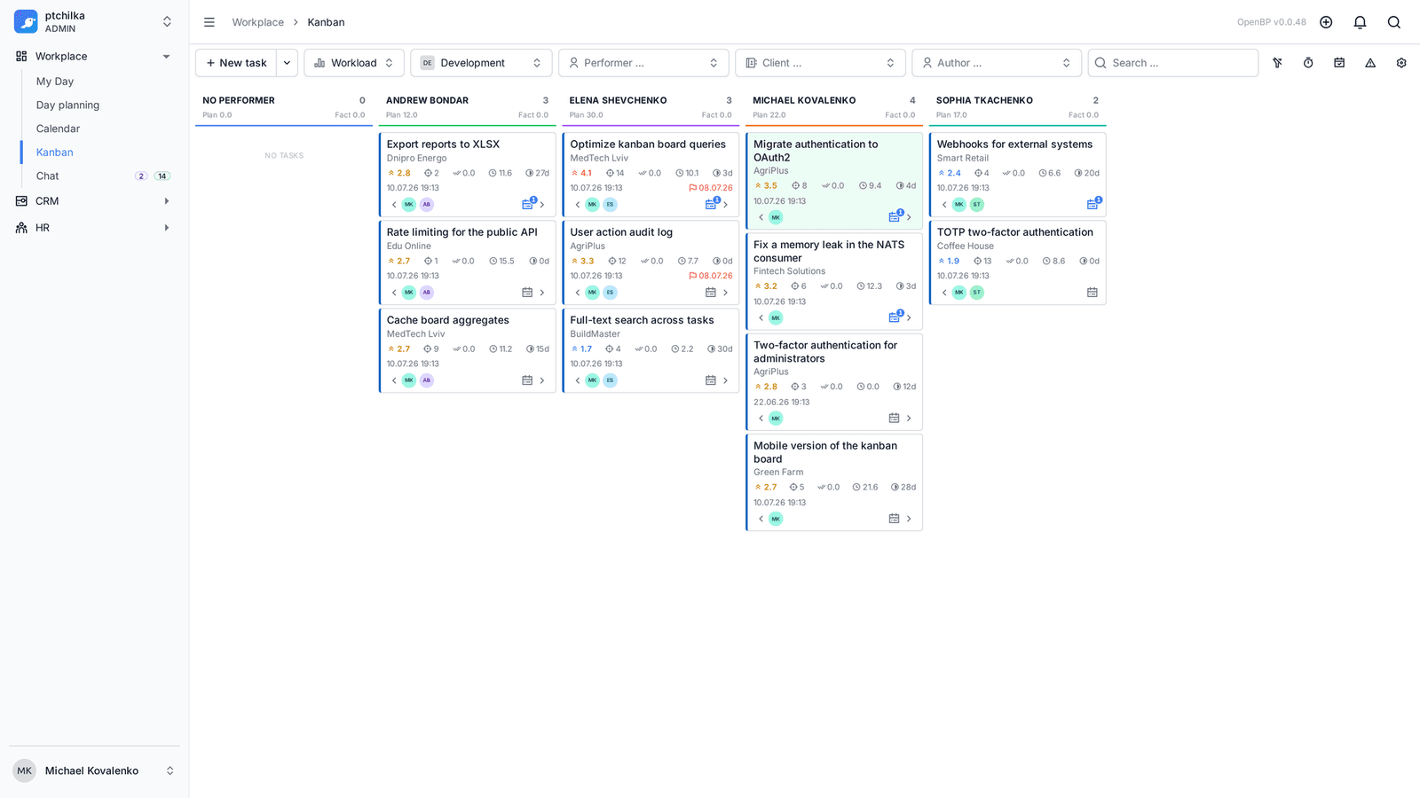The width and height of the screenshot is (1420, 798).
Task: Move Export reports to XLSX card left
Action: 394,205
